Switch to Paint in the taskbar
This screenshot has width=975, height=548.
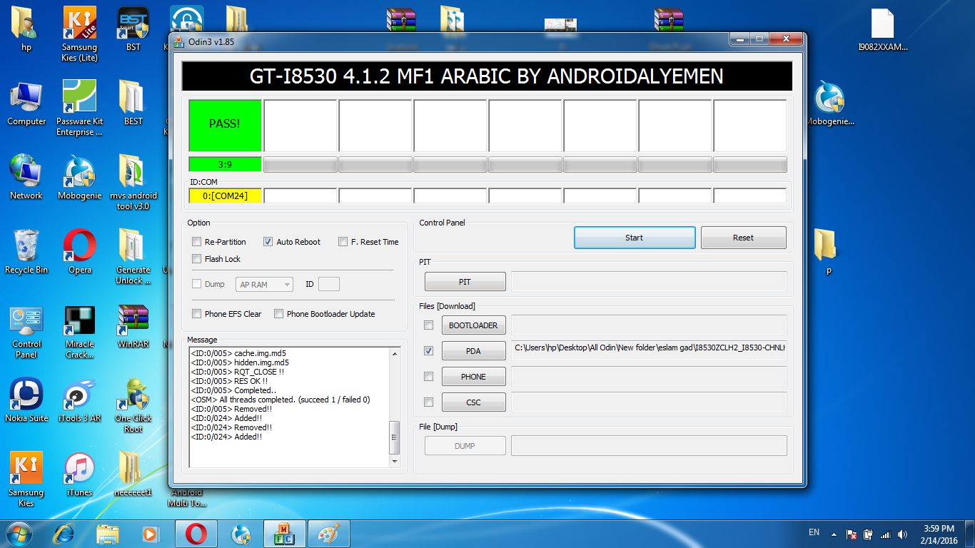pos(328,534)
